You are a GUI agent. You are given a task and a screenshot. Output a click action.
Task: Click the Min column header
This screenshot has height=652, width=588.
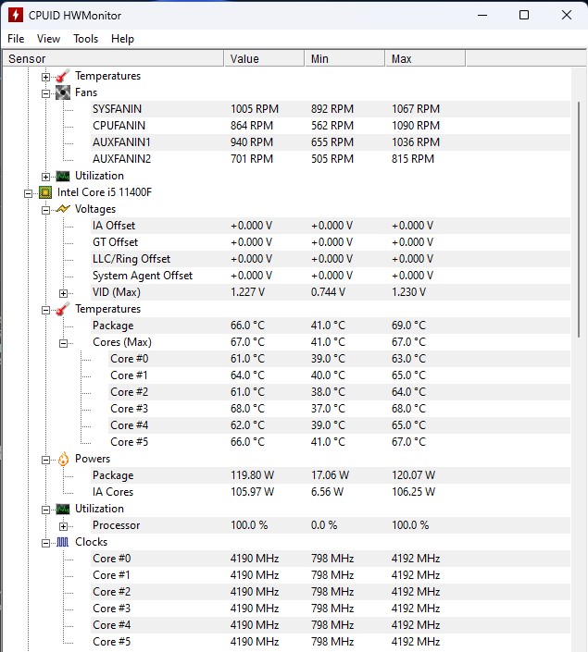344,58
